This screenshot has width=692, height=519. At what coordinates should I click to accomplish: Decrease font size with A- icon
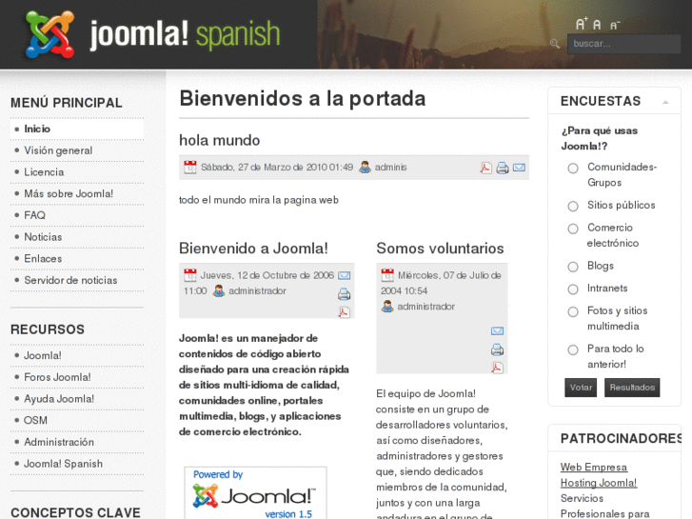615,26
